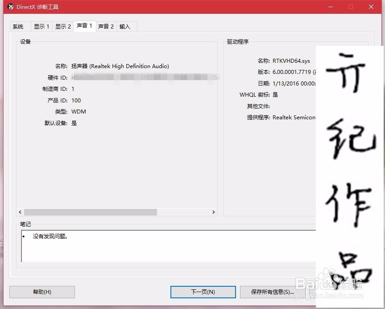385x309 pixels.
Task: Click the WHQL 徽标 value 是
Action: (275, 95)
